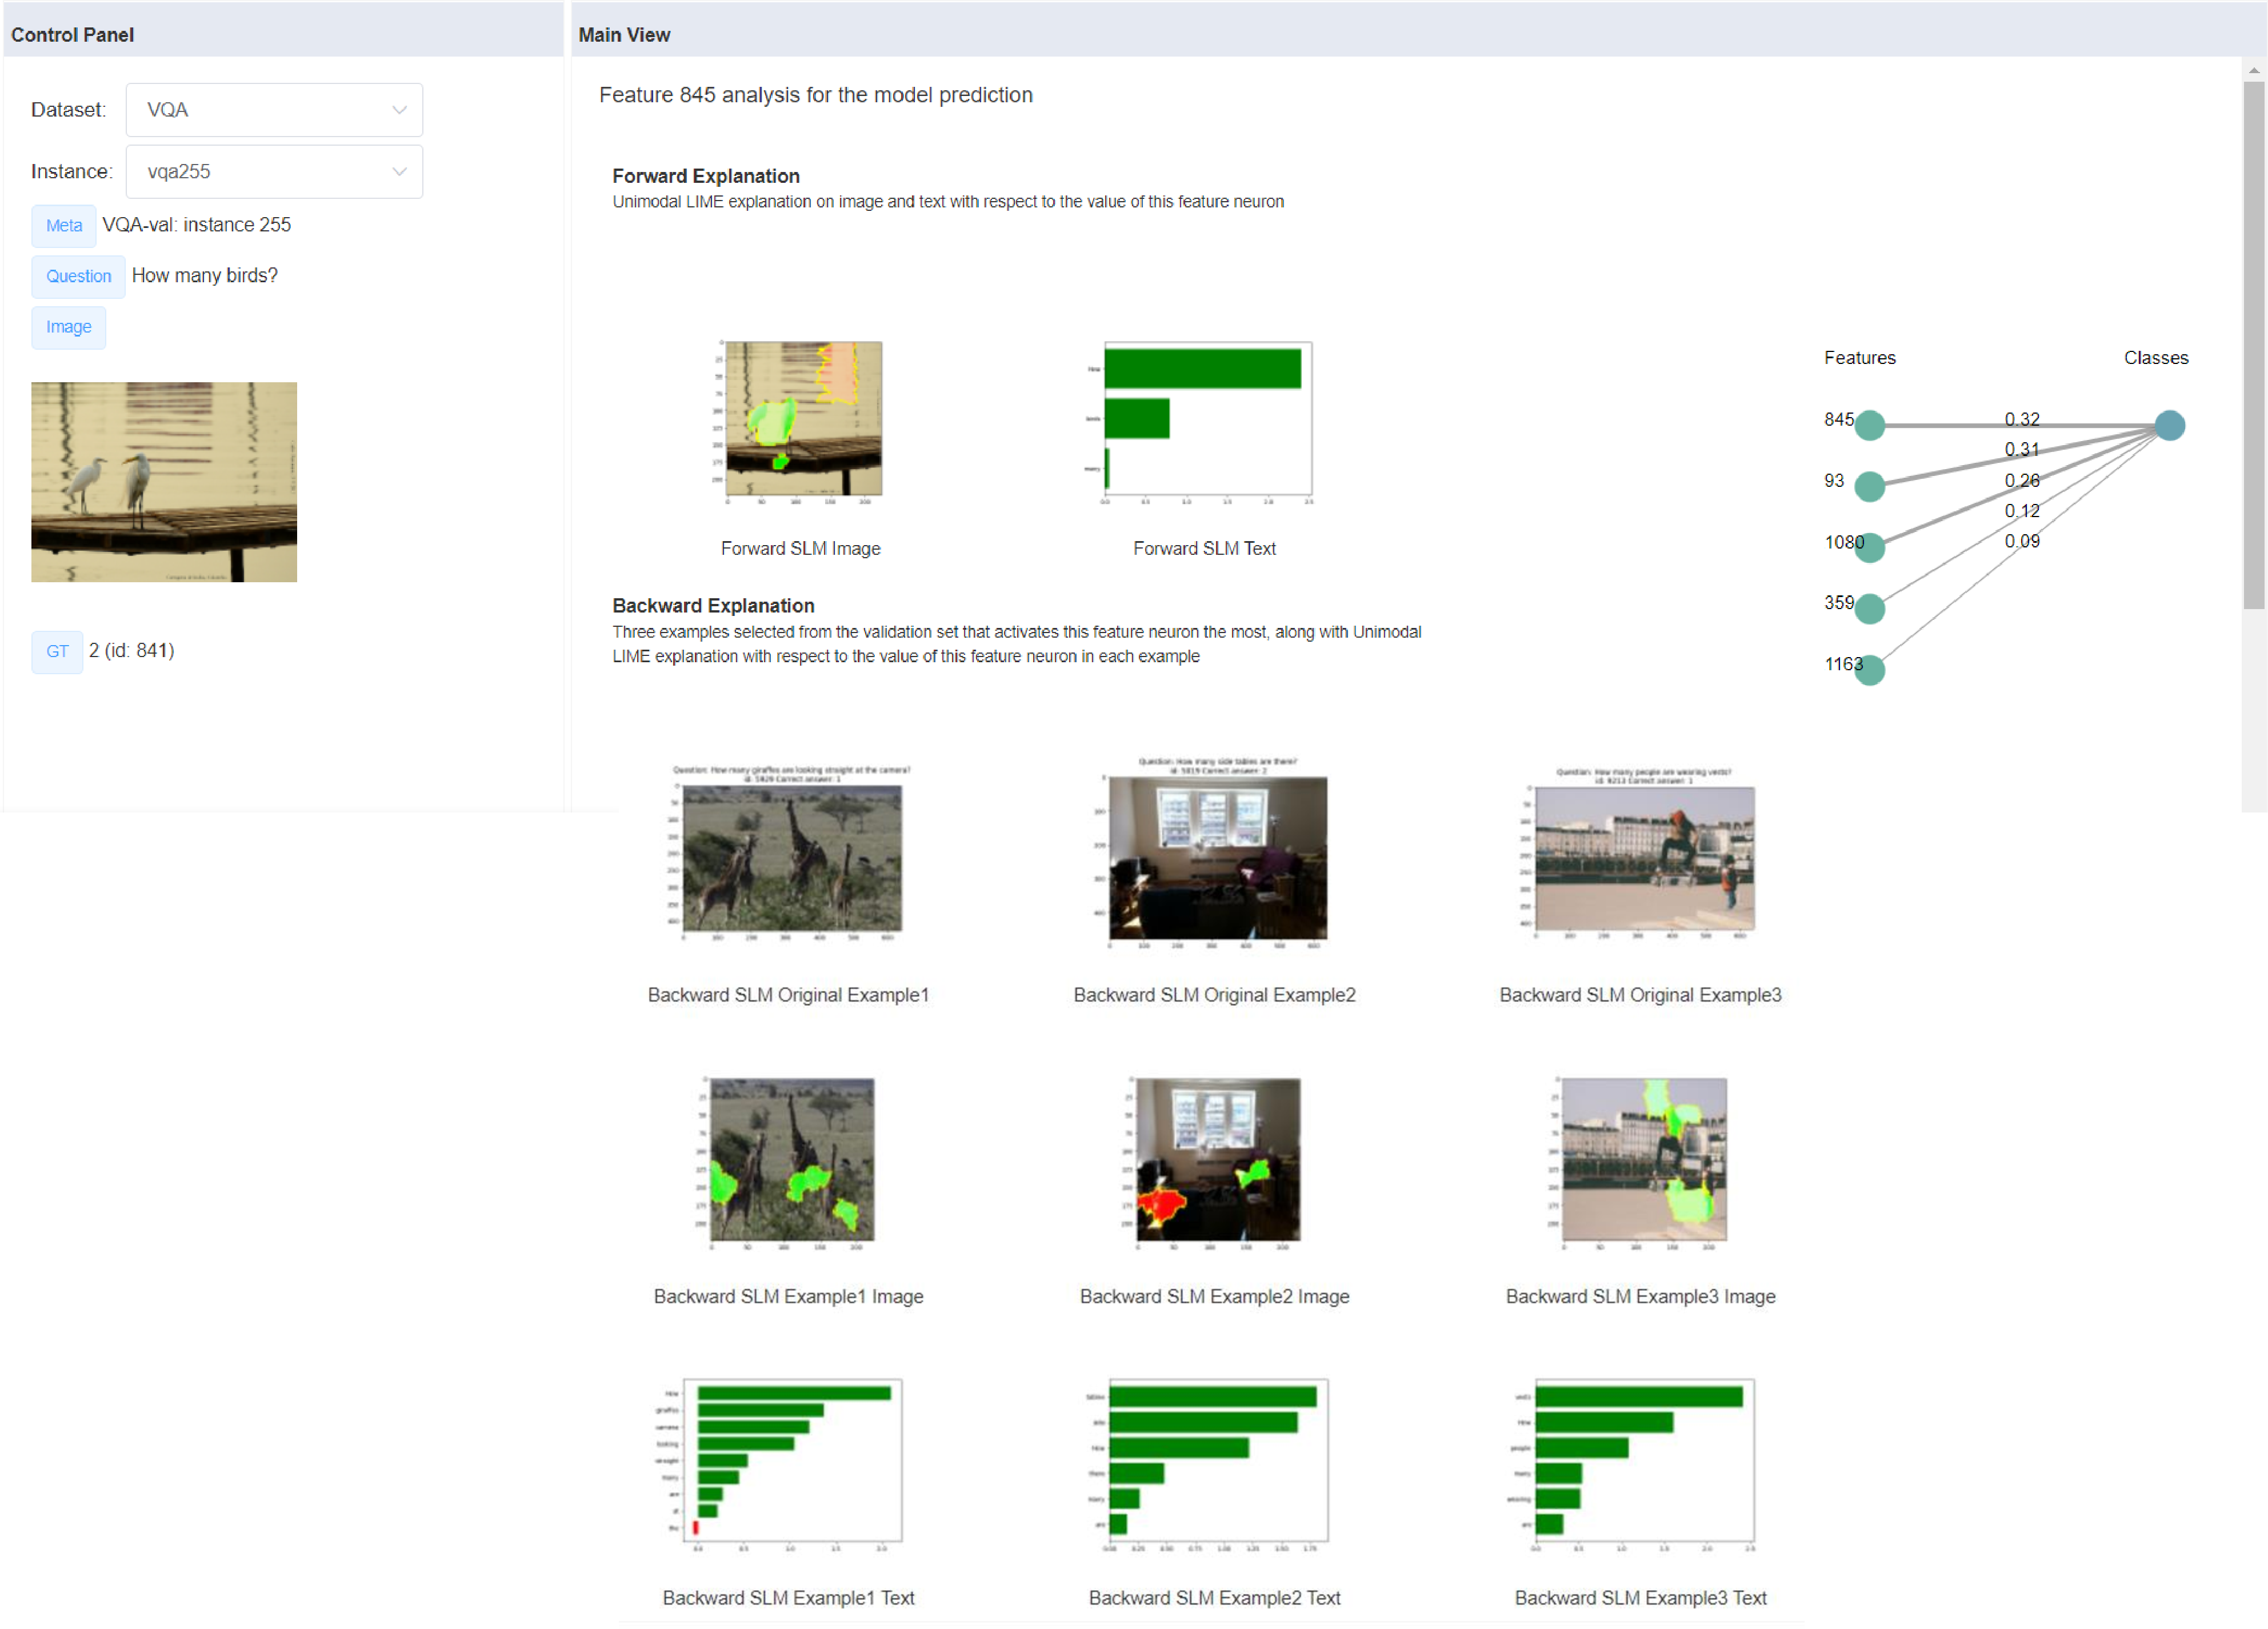Click the 0.31 edge weight label
The height and width of the screenshot is (1629, 2268).
(x=2022, y=450)
